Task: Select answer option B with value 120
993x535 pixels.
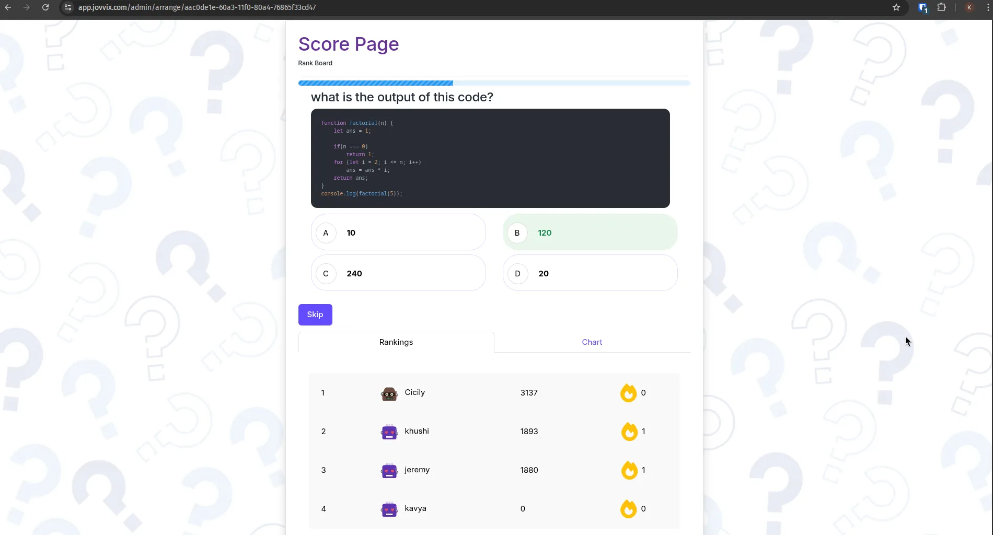Action: 590,232
